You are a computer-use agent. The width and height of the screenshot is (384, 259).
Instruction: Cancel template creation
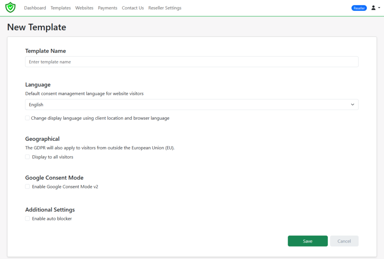coord(344,241)
